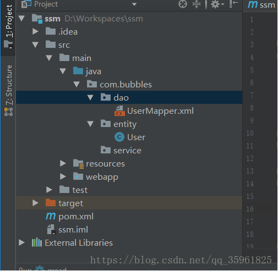
Task: Collapse the dao package
Action: coord(90,97)
